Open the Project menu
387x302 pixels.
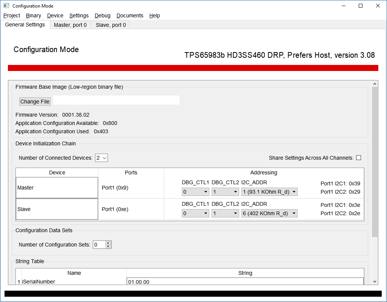pyautogui.click(x=12, y=15)
